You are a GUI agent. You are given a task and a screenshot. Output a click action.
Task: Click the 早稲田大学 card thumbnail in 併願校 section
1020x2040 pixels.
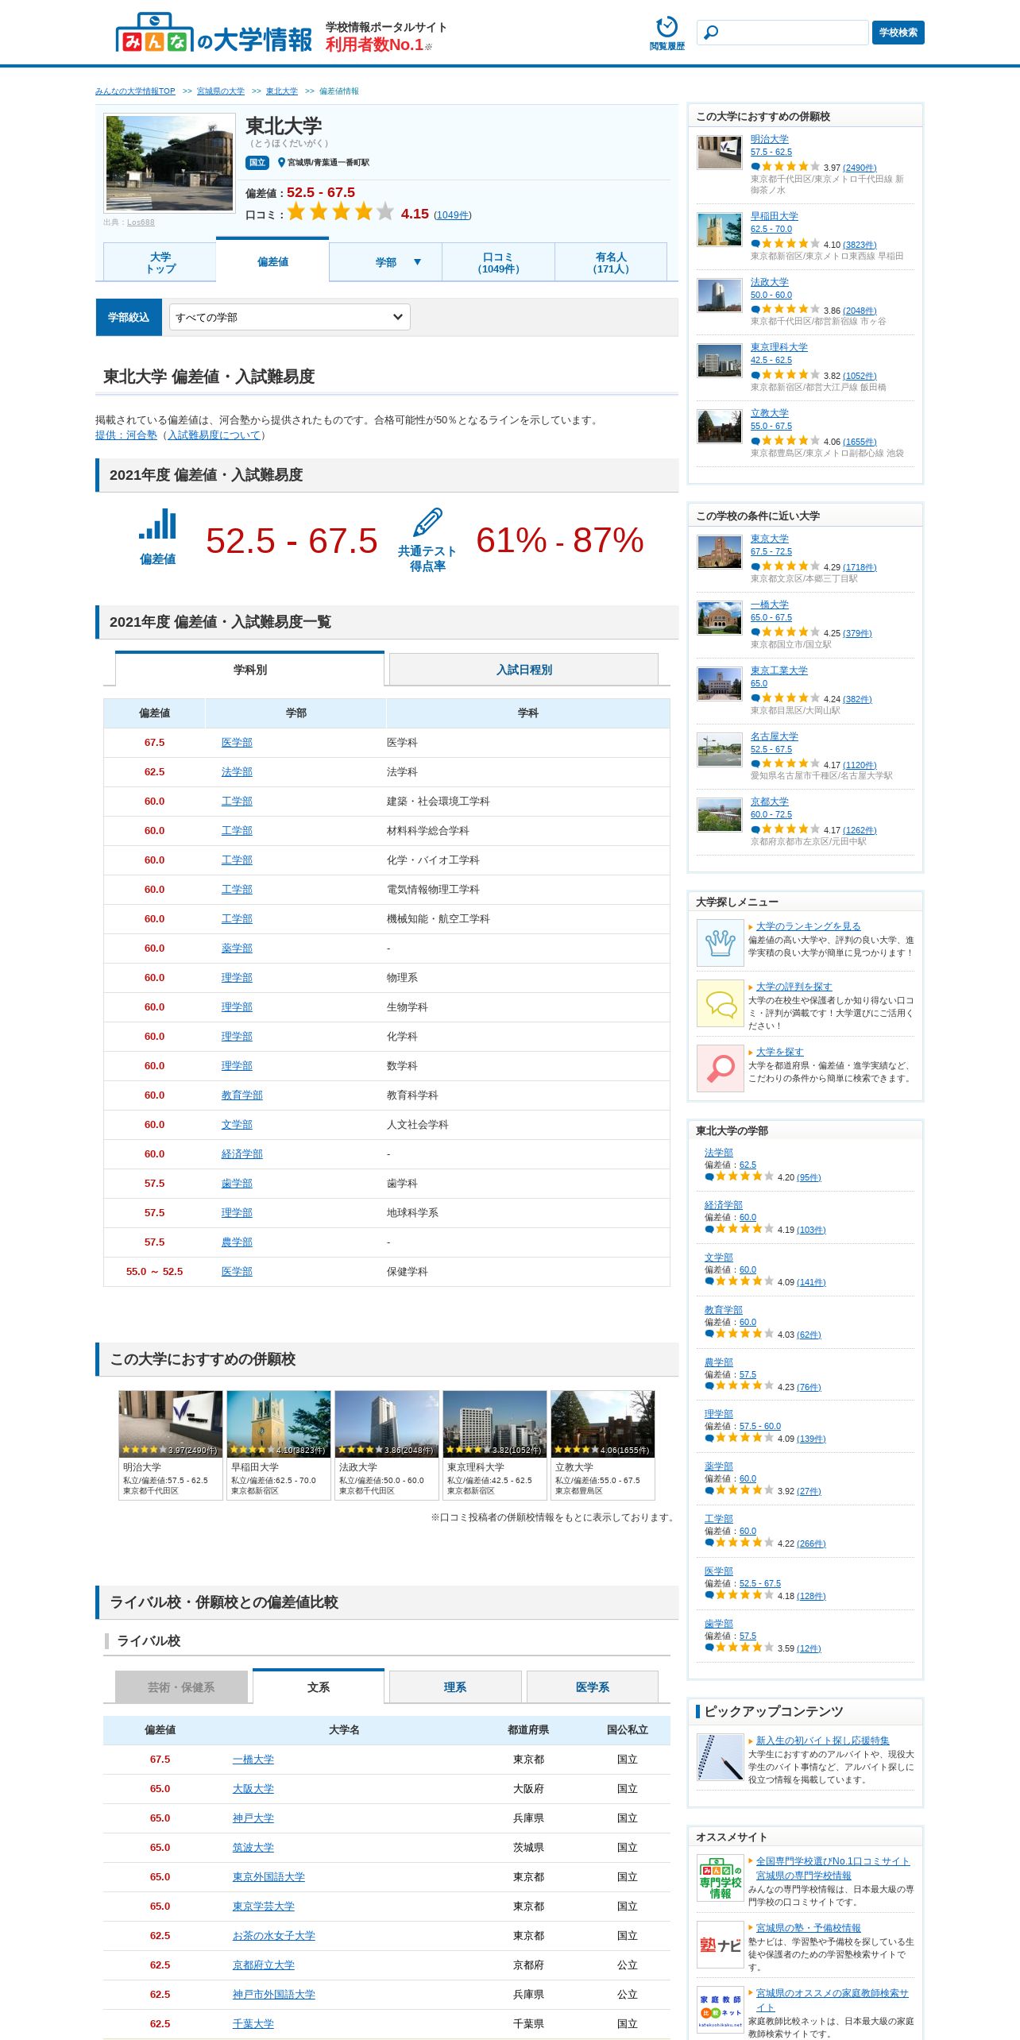[x=278, y=1424]
